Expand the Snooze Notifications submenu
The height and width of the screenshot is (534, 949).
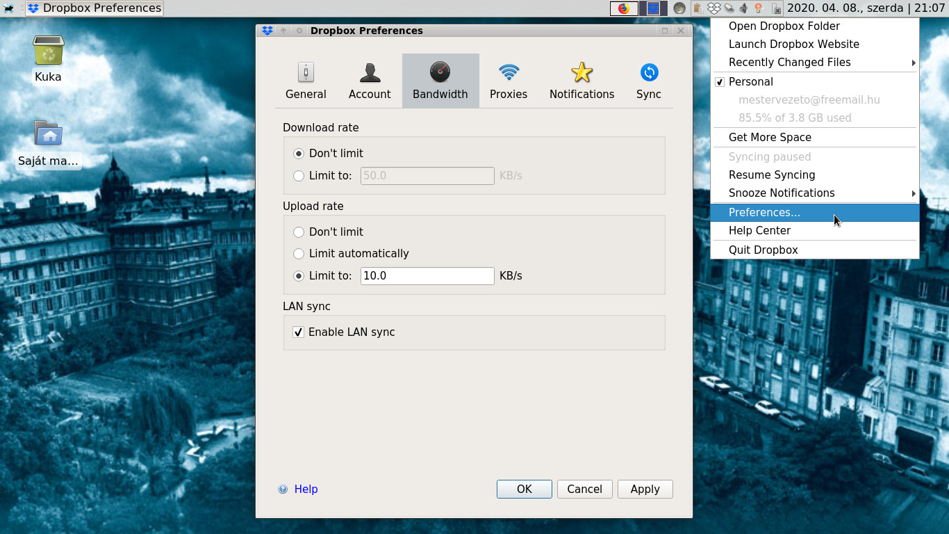[x=815, y=193]
